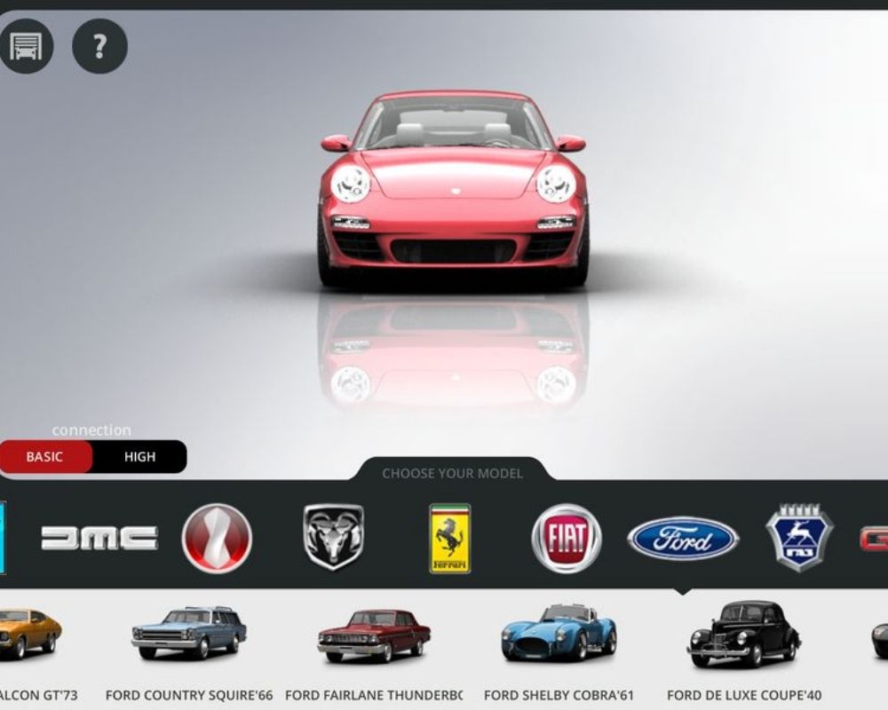Viewport: 888px width, 710px height.
Task: Pick the Ferrari prancing horse logo
Action: pyautogui.click(x=450, y=538)
